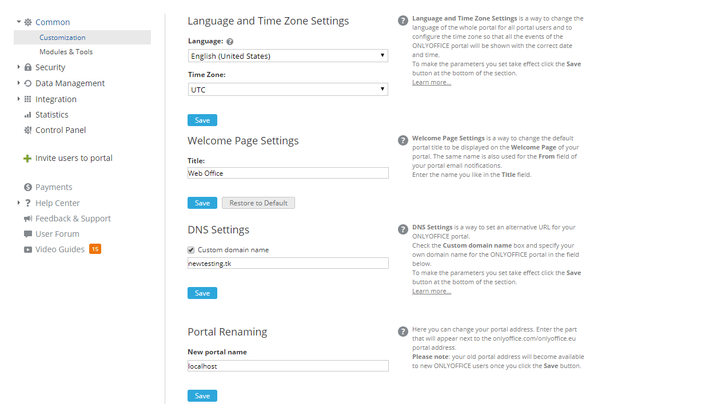Image resolution: width=709 pixels, height=404 pixels.
Task: Expand the Security tree section
Action: [19, 67]
